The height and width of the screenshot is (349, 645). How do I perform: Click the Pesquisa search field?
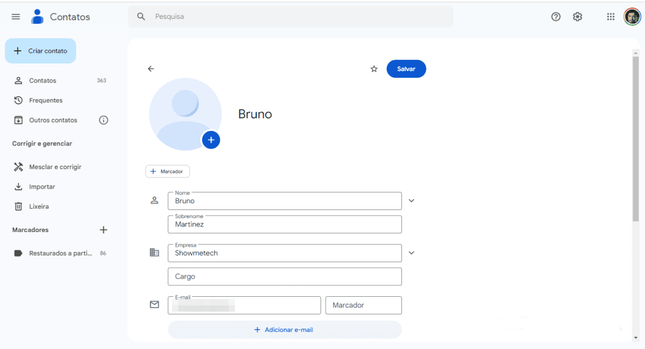pyautogui.click(x=291, y=16)
